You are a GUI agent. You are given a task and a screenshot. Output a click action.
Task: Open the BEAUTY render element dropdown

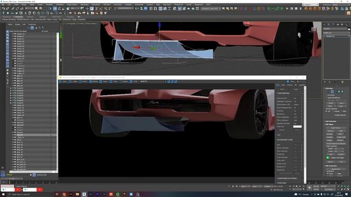pyautogui.click(x=152, y=82)
